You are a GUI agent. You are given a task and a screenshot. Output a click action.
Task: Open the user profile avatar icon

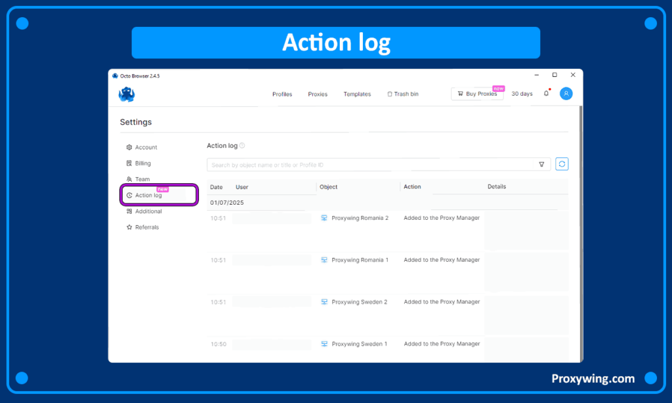click(566, 94)
